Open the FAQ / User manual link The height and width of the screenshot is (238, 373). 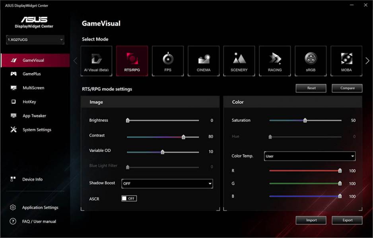pos(39,221)
